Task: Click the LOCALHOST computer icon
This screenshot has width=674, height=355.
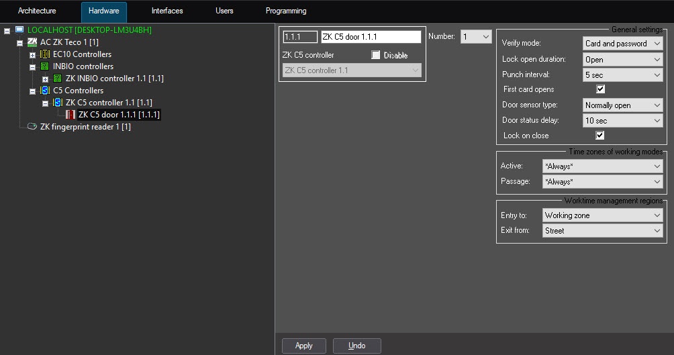Action: (19, 30)
